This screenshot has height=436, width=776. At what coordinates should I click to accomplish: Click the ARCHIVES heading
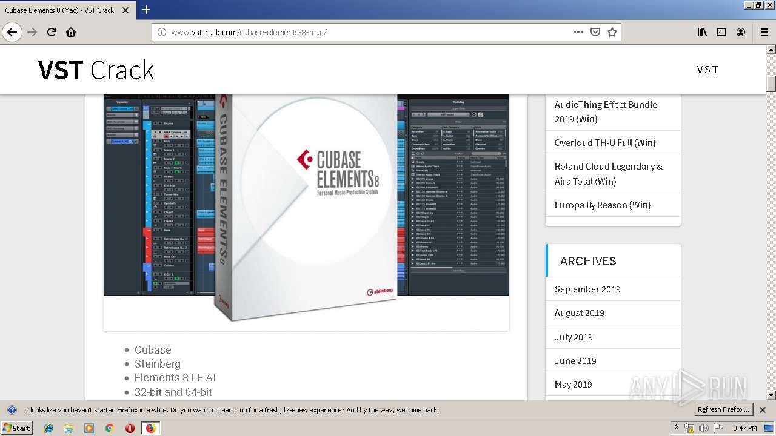pyautogui.click(x=588, y=261)
